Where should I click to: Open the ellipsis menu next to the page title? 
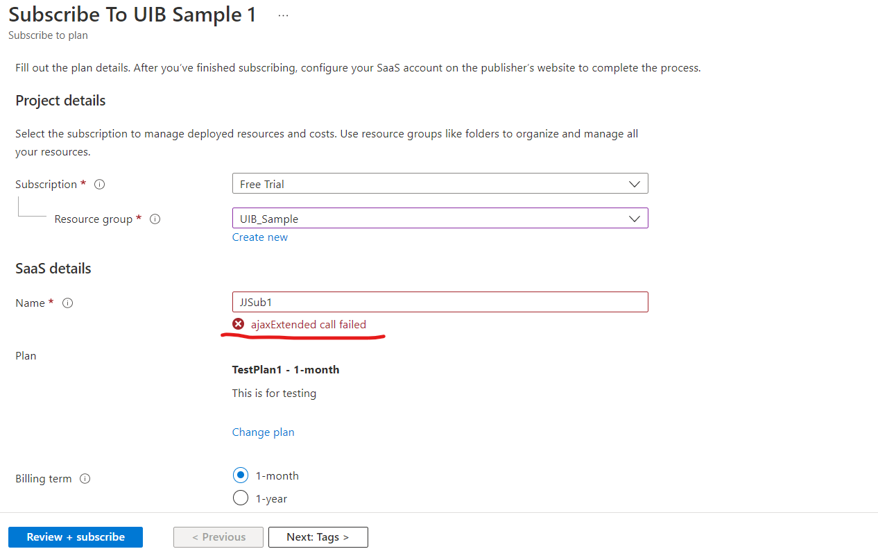282,14
